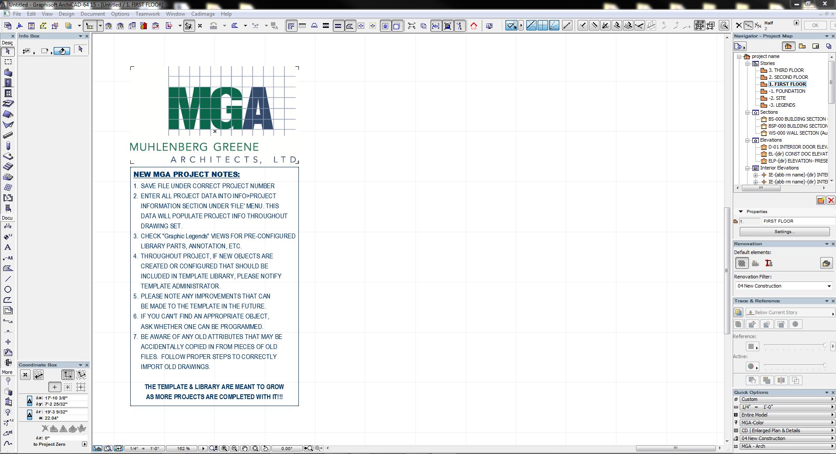
Task: Select the Line tool in the toolbox
Action: coord(8,279)
